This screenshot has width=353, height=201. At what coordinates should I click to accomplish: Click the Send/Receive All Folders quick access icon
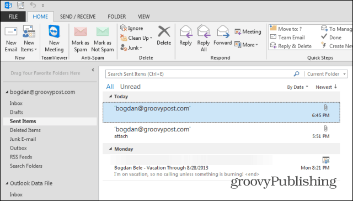coord(20,5)
